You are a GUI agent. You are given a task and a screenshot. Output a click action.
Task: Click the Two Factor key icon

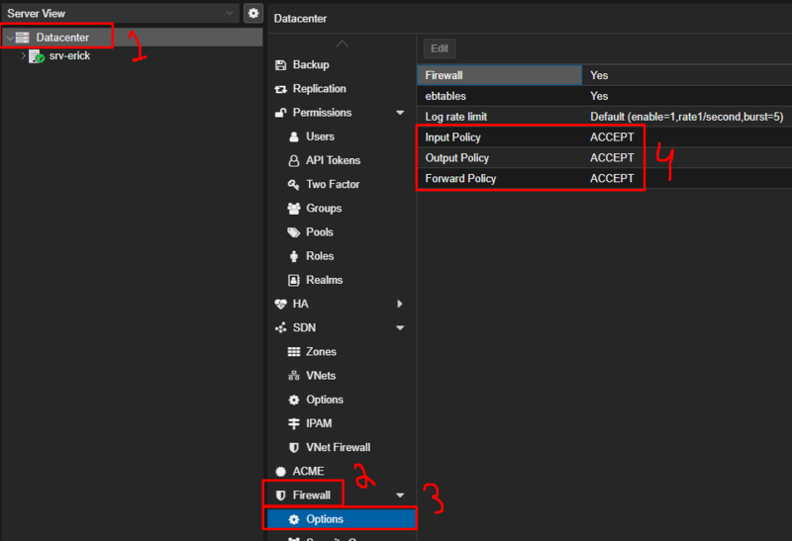(x=293, y=185)
